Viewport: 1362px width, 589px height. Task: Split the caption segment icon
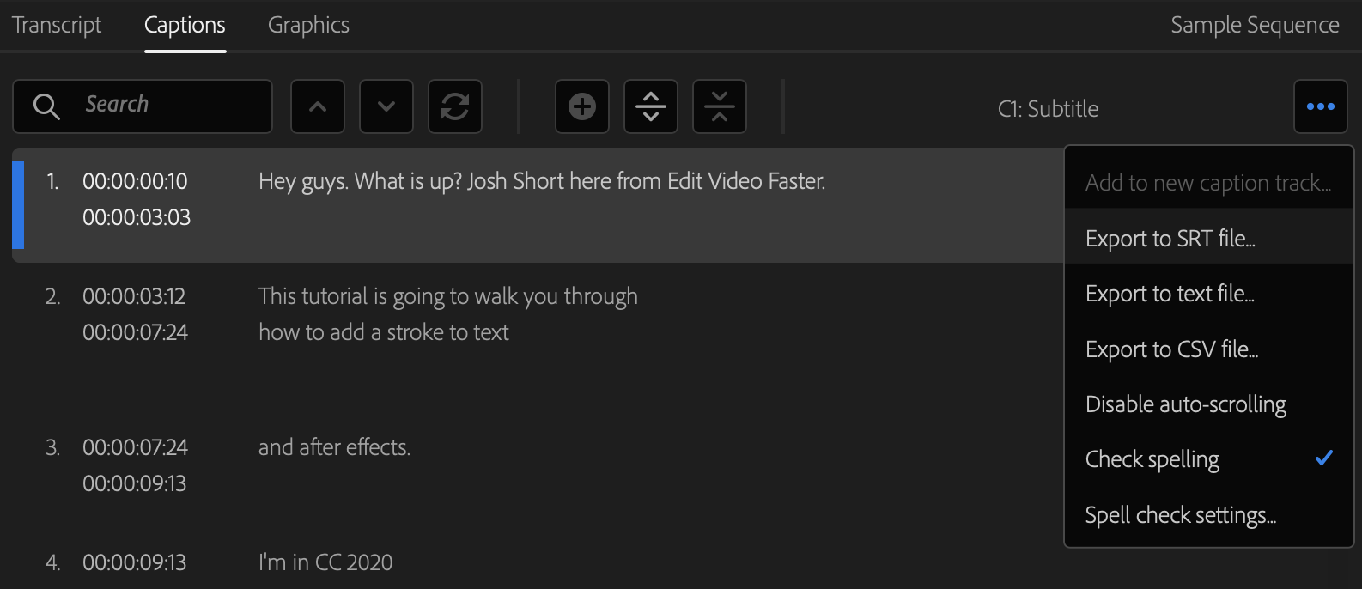pyautogui.click(x=651, y=106)
